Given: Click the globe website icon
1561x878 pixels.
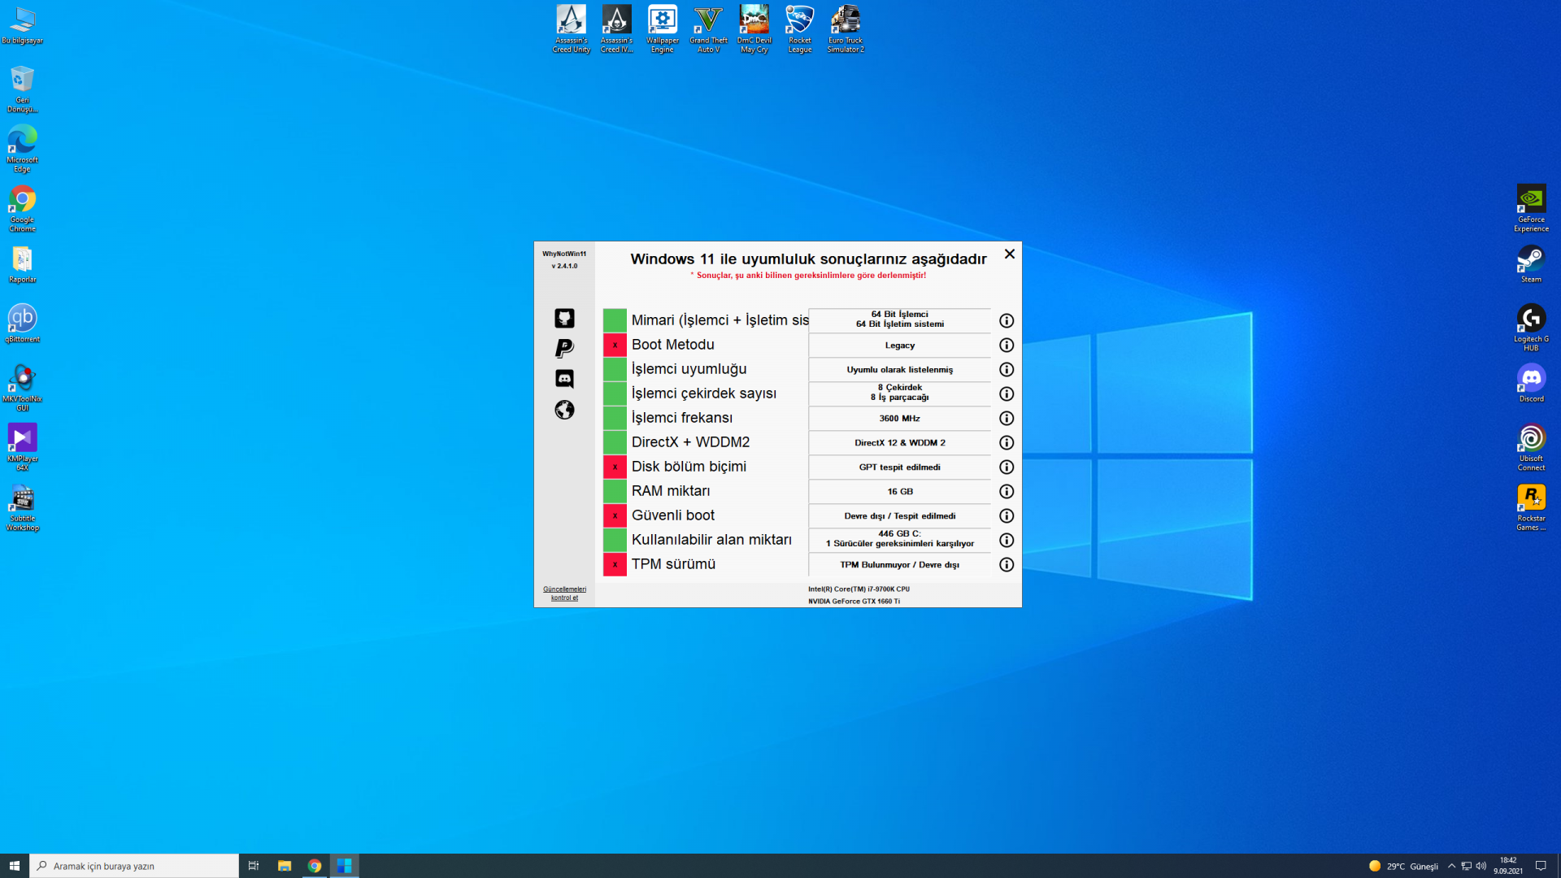Looking at the screenshot, I should (x=564, y=410).
